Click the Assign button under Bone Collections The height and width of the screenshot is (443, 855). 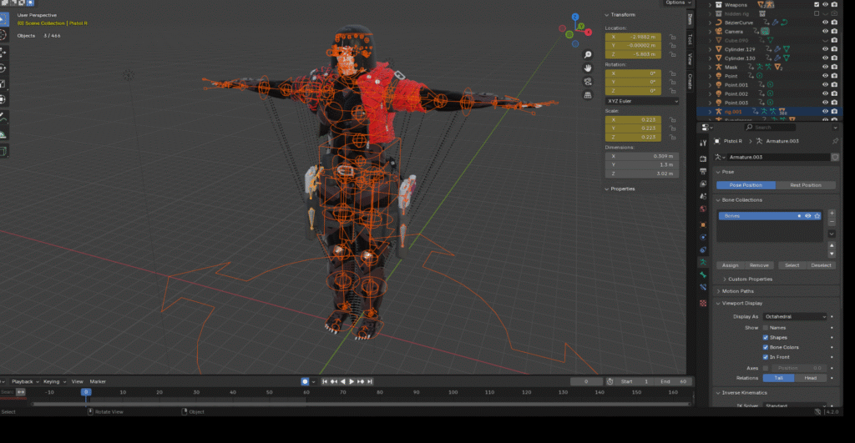(730, 265)
